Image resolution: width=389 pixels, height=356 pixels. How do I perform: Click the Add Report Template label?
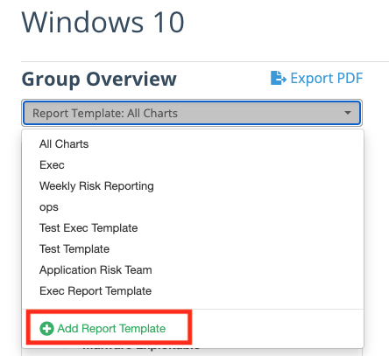[x=111, y=329]
